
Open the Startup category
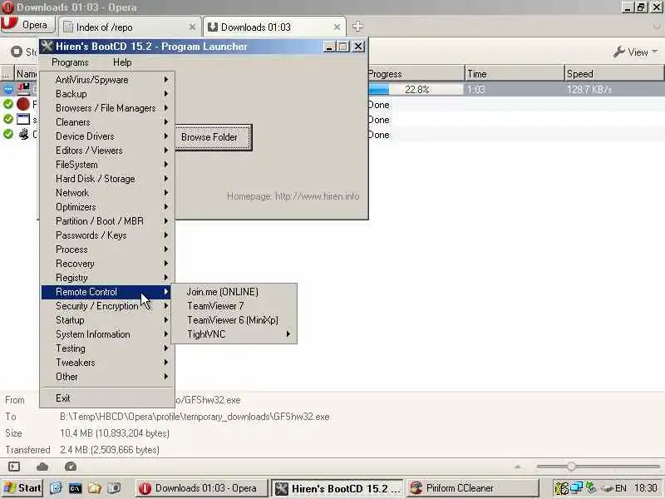pos(108,320)
